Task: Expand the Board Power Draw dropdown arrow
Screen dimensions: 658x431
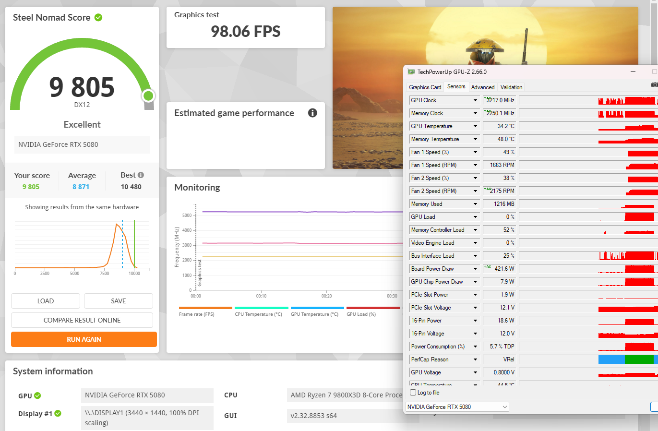Action: pyautogui.click(x=475, y=269)
